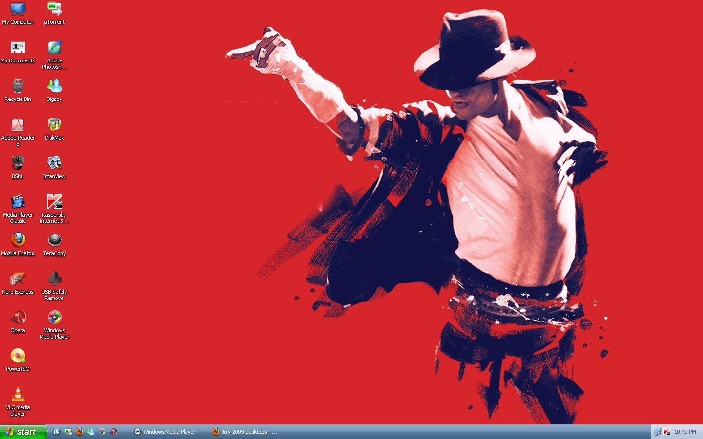
Task: Select the PowerISO desktop shortcut
Action: (x=18, y=360)
